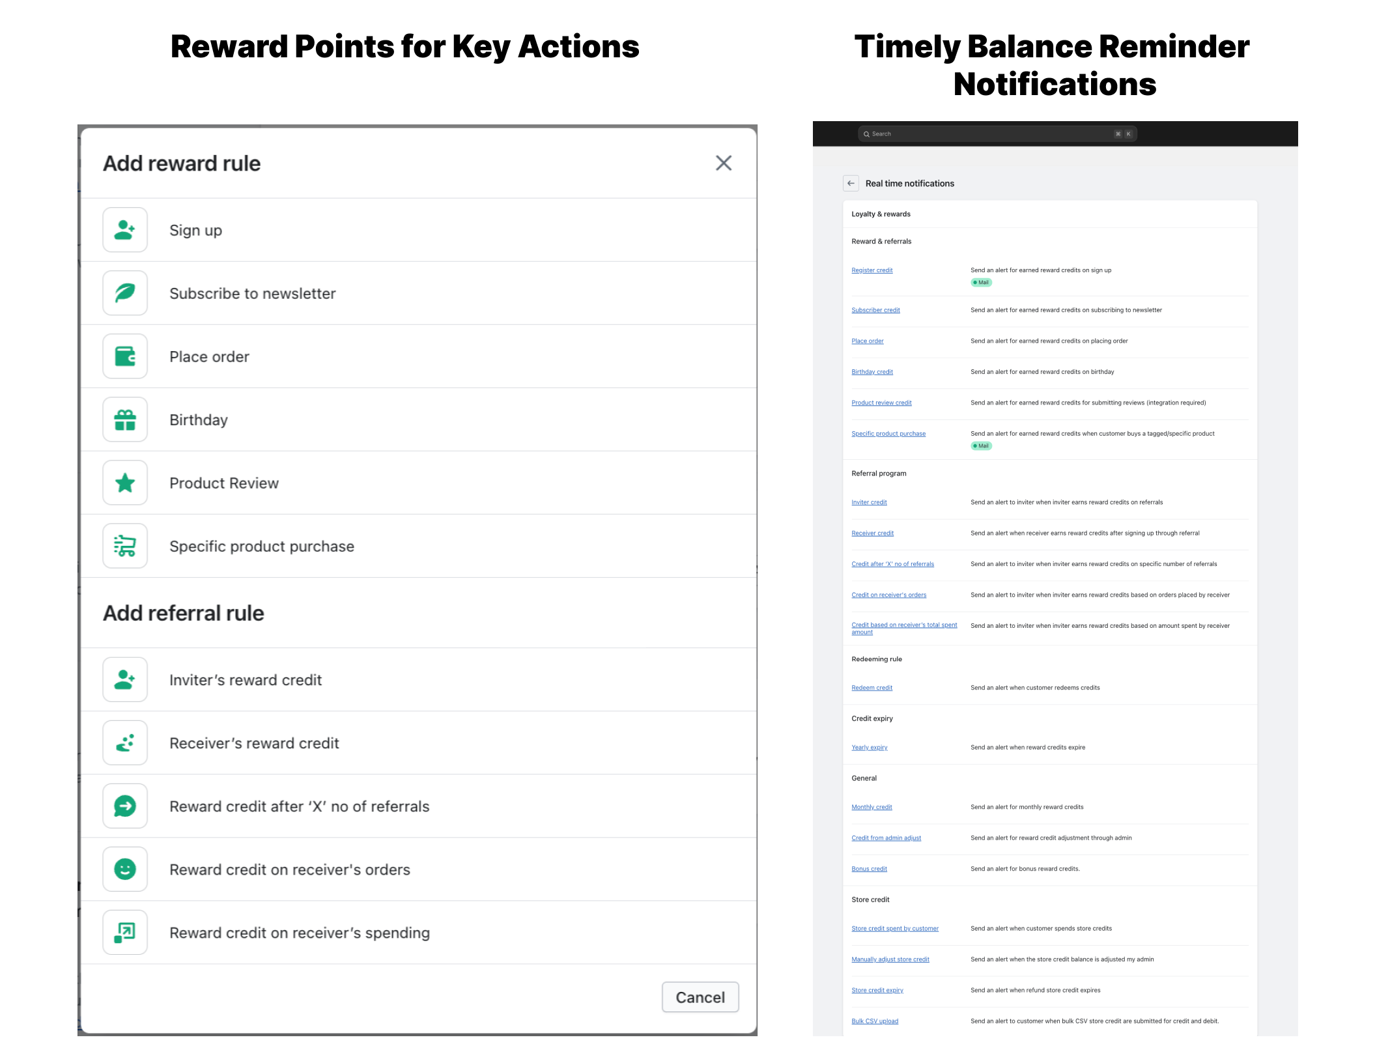Screen dimensions: 1390x1059
Task: Open Bulk CSV upload link
Action: [x=874, y=1021]
